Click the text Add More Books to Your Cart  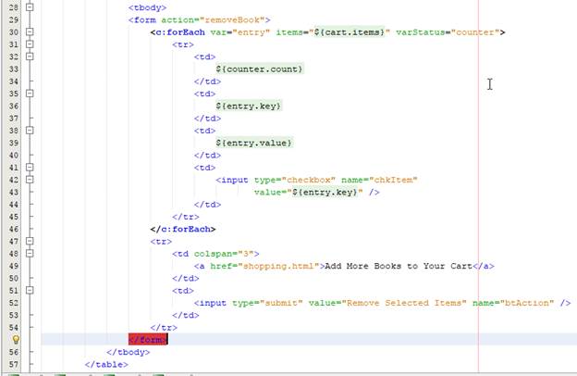pyautogui.click(x=399, y=266)
